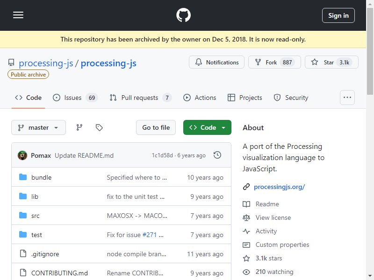Click the CONTRIBUTING.md file icon

(x=23, y=273)
